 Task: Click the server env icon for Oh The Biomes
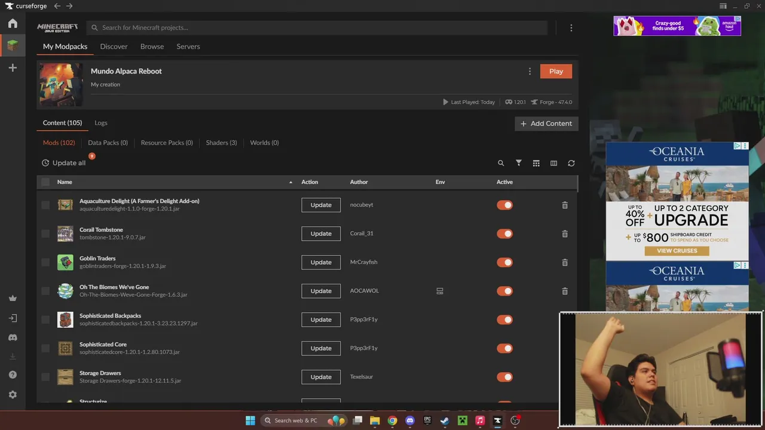click(x=440, y=291)
